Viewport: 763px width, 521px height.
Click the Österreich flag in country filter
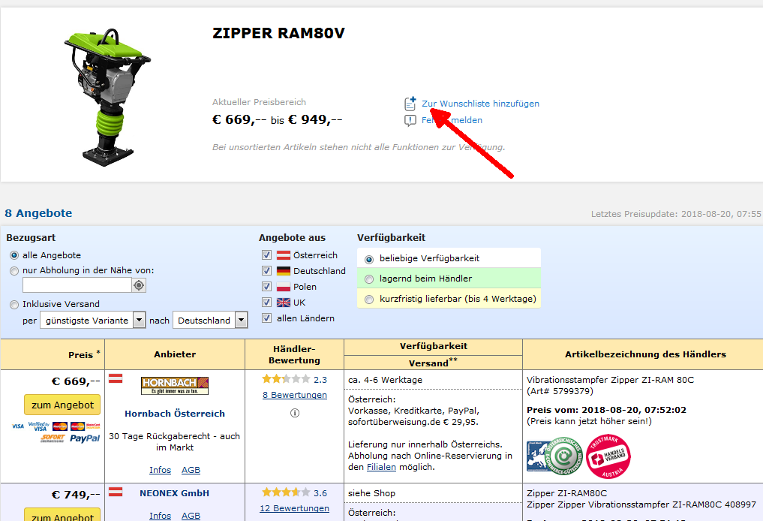tap(283, 255)
